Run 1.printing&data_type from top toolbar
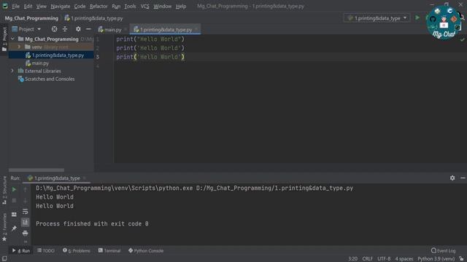 (417, 17)
